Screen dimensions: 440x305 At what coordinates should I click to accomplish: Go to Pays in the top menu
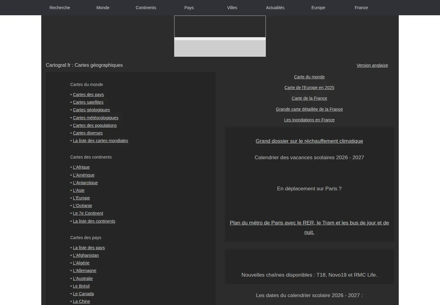click(189, 8)
